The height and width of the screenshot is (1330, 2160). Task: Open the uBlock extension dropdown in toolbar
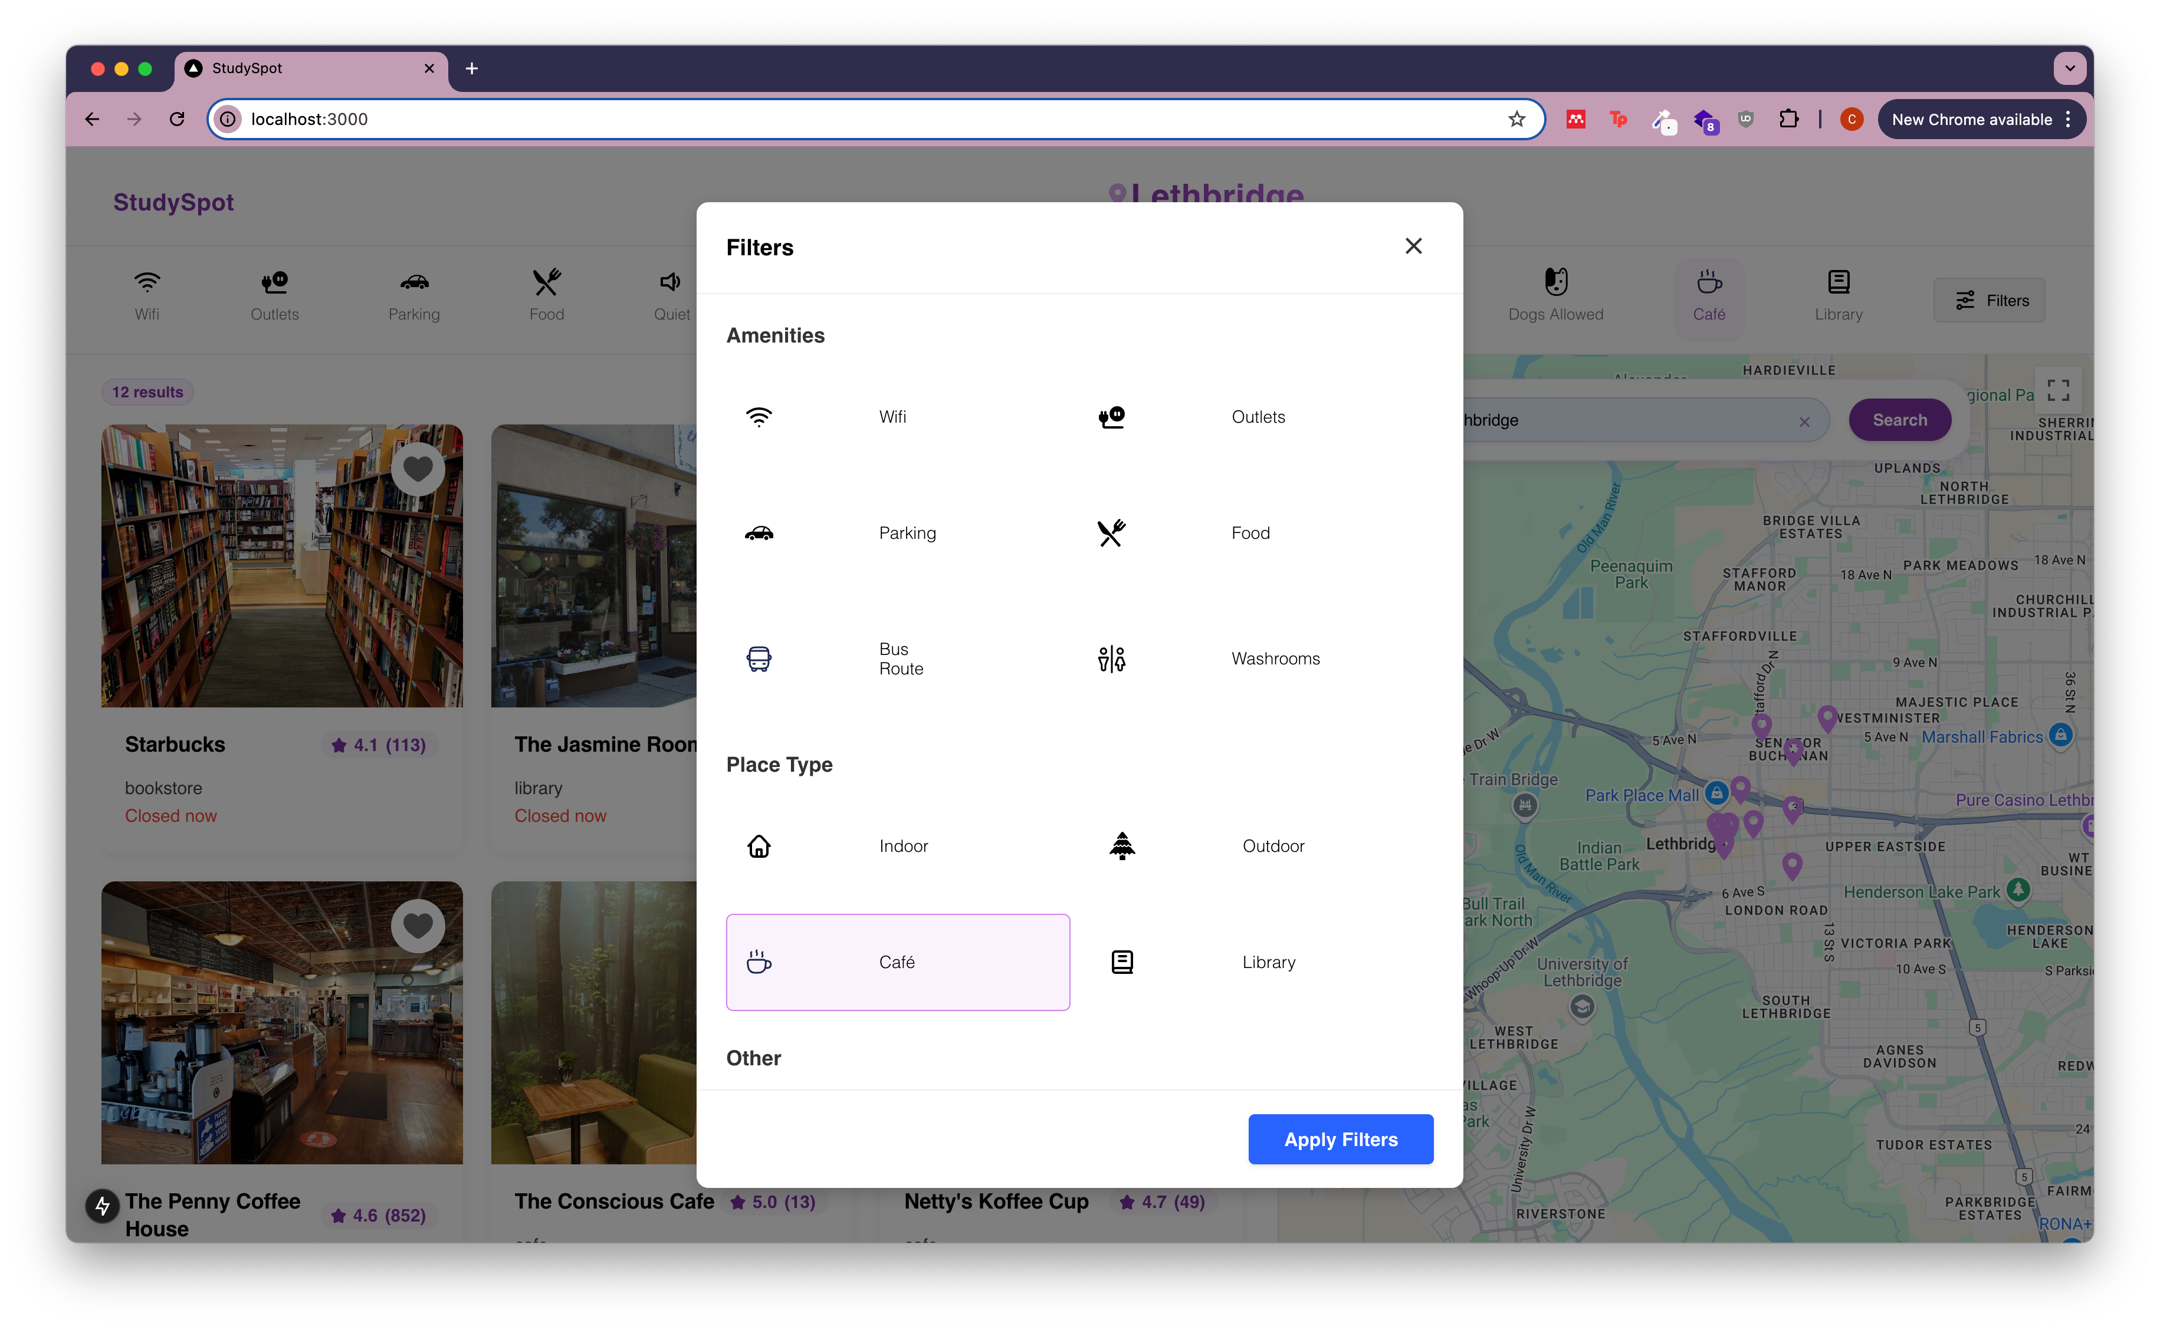(x=1745, y=118)
